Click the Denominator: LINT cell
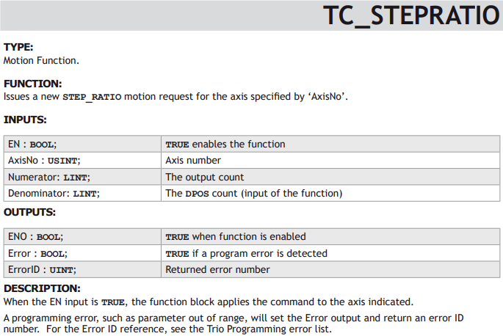Image resolution: width=503 pixels, height=336 pixels. [82, 194]
